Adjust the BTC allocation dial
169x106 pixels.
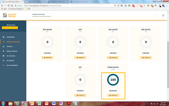pos(48,42)
